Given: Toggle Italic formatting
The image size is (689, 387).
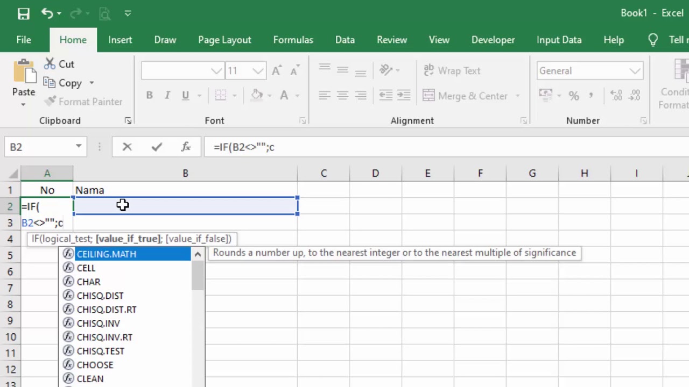Looking at the screenshot, I should [167, 96].
